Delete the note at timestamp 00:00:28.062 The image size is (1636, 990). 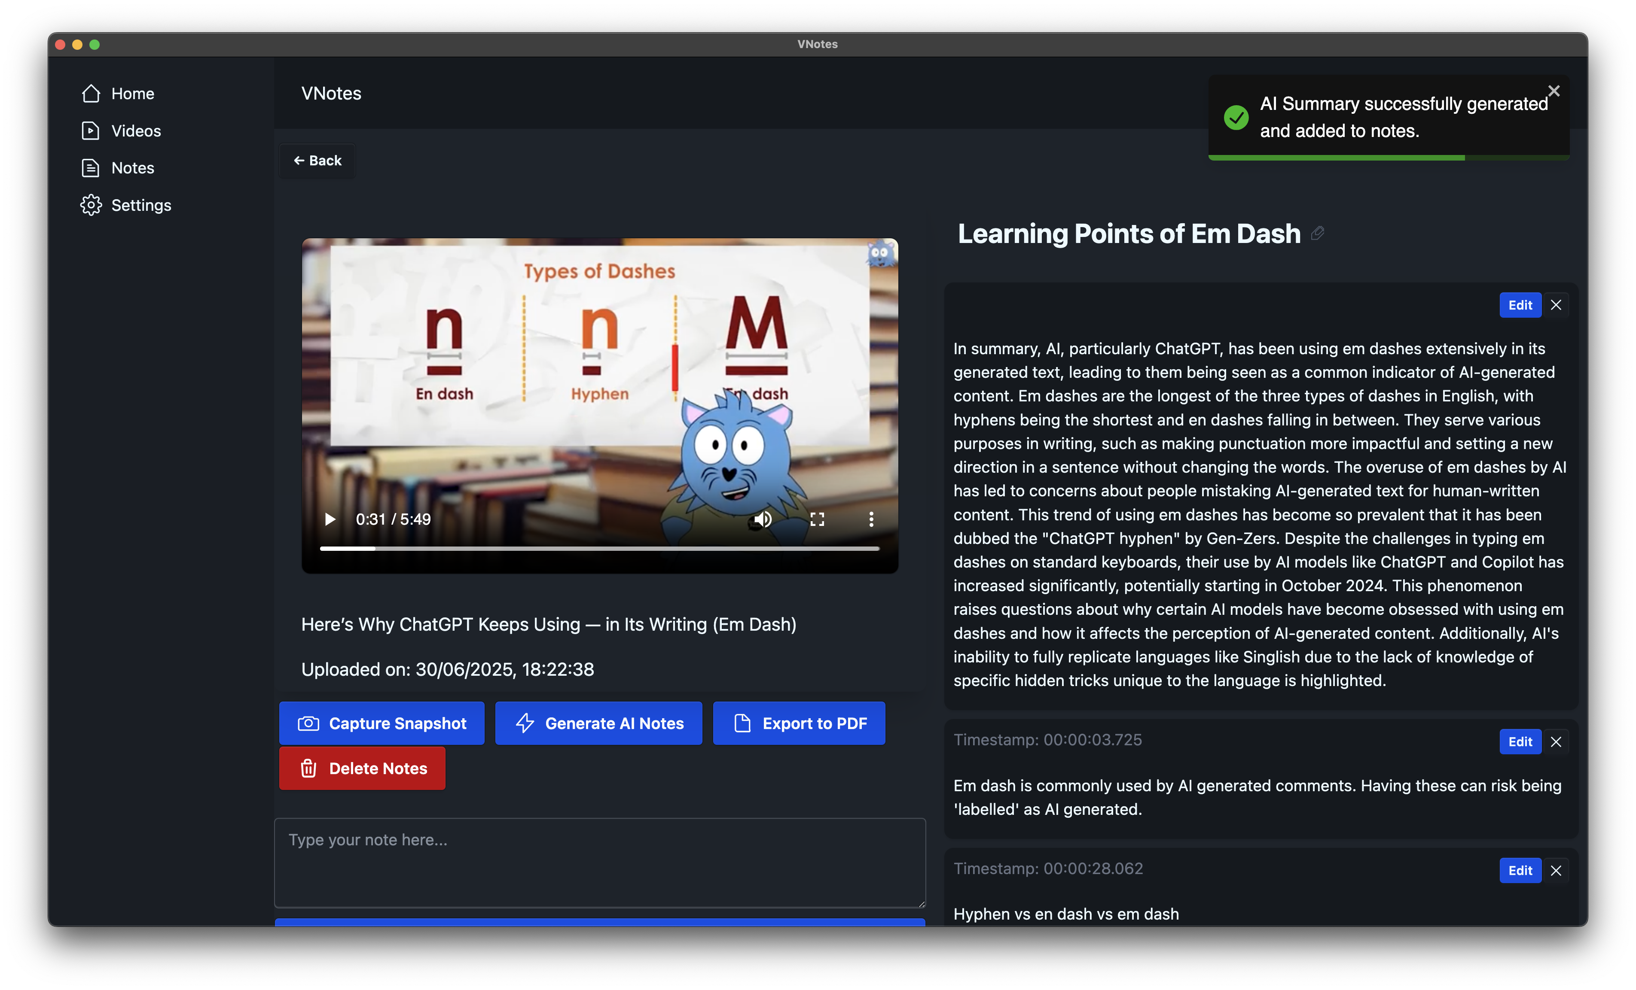(1556, 871)
